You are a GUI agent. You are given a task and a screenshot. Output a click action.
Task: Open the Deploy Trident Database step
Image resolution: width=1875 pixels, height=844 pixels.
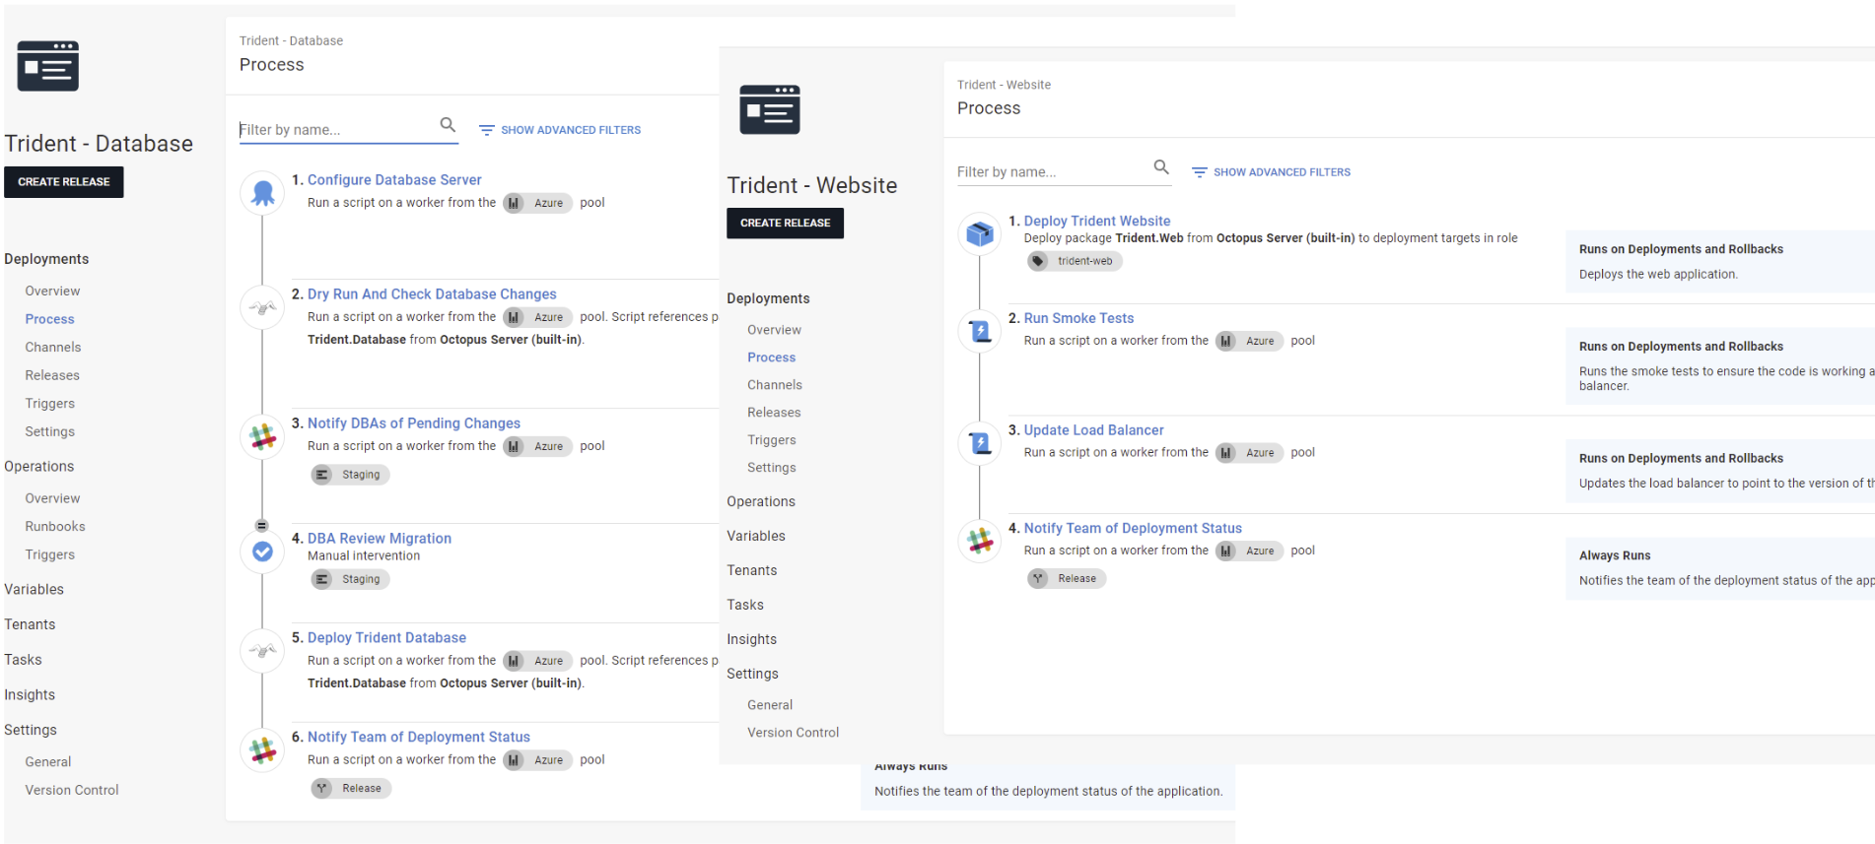tap(386, 638)
